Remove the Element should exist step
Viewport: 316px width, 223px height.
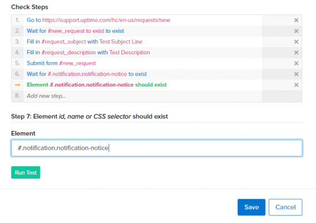coord(296,85)
